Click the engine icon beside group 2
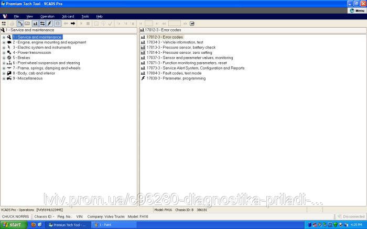 click(9, 42)
